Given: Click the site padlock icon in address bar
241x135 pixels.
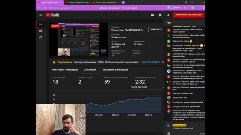Looking at the screenshot, I should point(50,8).
